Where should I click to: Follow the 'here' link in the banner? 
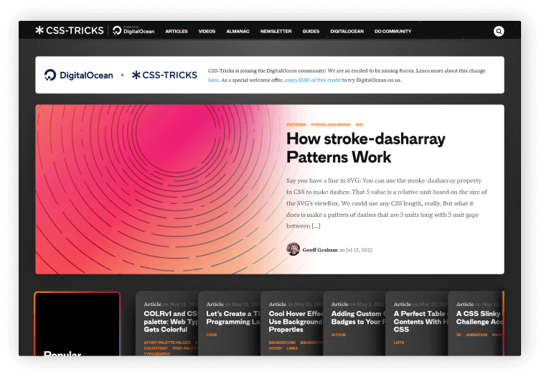213,80
